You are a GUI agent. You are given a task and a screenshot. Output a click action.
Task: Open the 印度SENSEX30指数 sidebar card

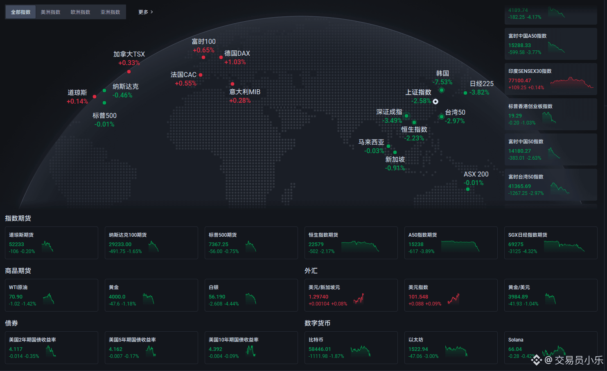551,79
